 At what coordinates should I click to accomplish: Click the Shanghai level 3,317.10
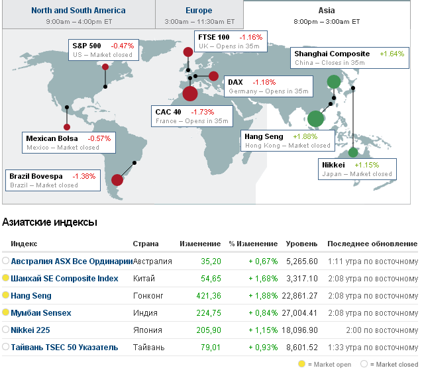coord(302,279)
